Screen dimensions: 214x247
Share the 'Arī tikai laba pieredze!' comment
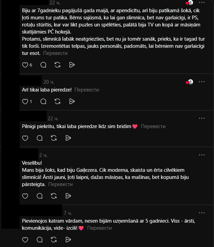[72, 101]
